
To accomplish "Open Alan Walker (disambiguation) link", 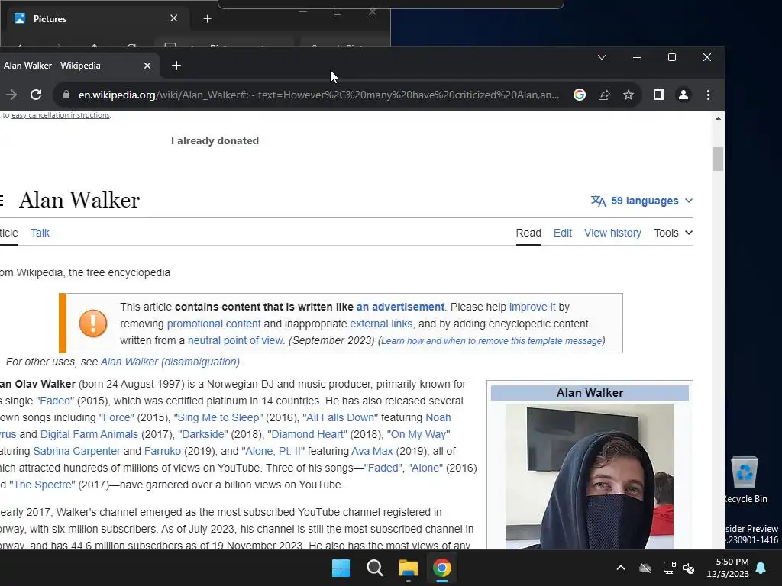I will click(170, 362).
